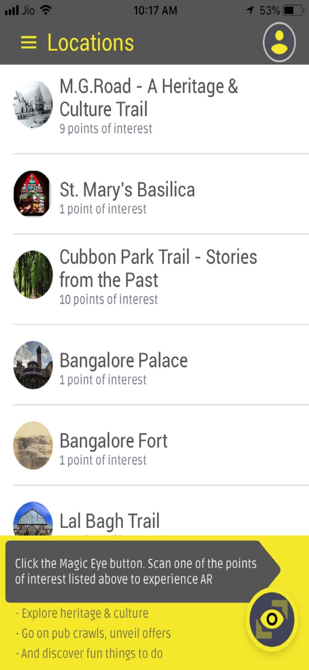Tap the Bangalore Palace circular image
This screenshot has height=670, width=309.
32,365
